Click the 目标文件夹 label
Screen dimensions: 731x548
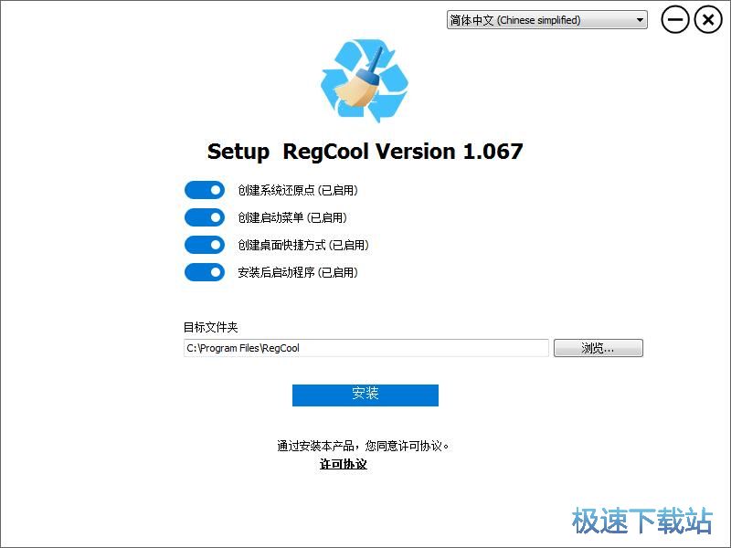tap(211, 327)
